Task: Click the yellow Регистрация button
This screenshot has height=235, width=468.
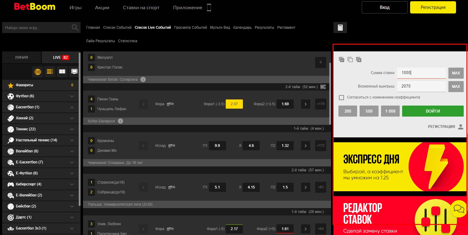Action: point(433,7)
